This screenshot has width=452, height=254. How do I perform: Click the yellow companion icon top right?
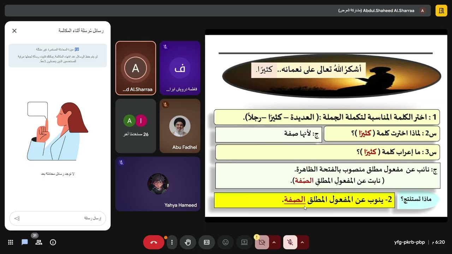(441, 11)
